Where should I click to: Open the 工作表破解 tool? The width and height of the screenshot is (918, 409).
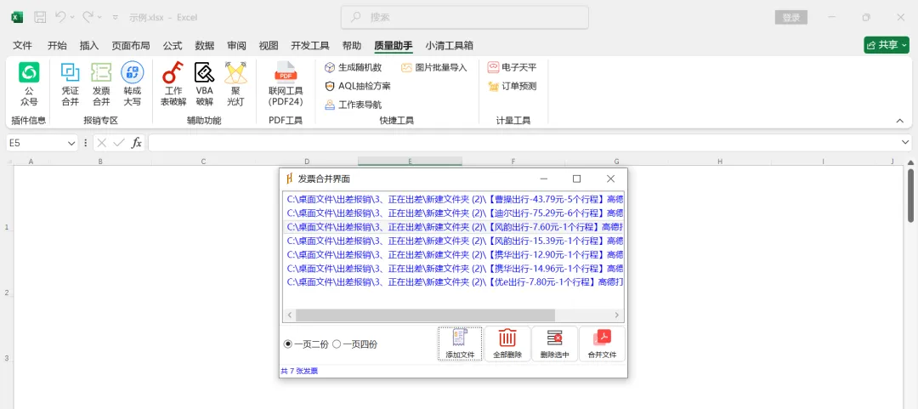pyautogui.click(x=173, y=84)
